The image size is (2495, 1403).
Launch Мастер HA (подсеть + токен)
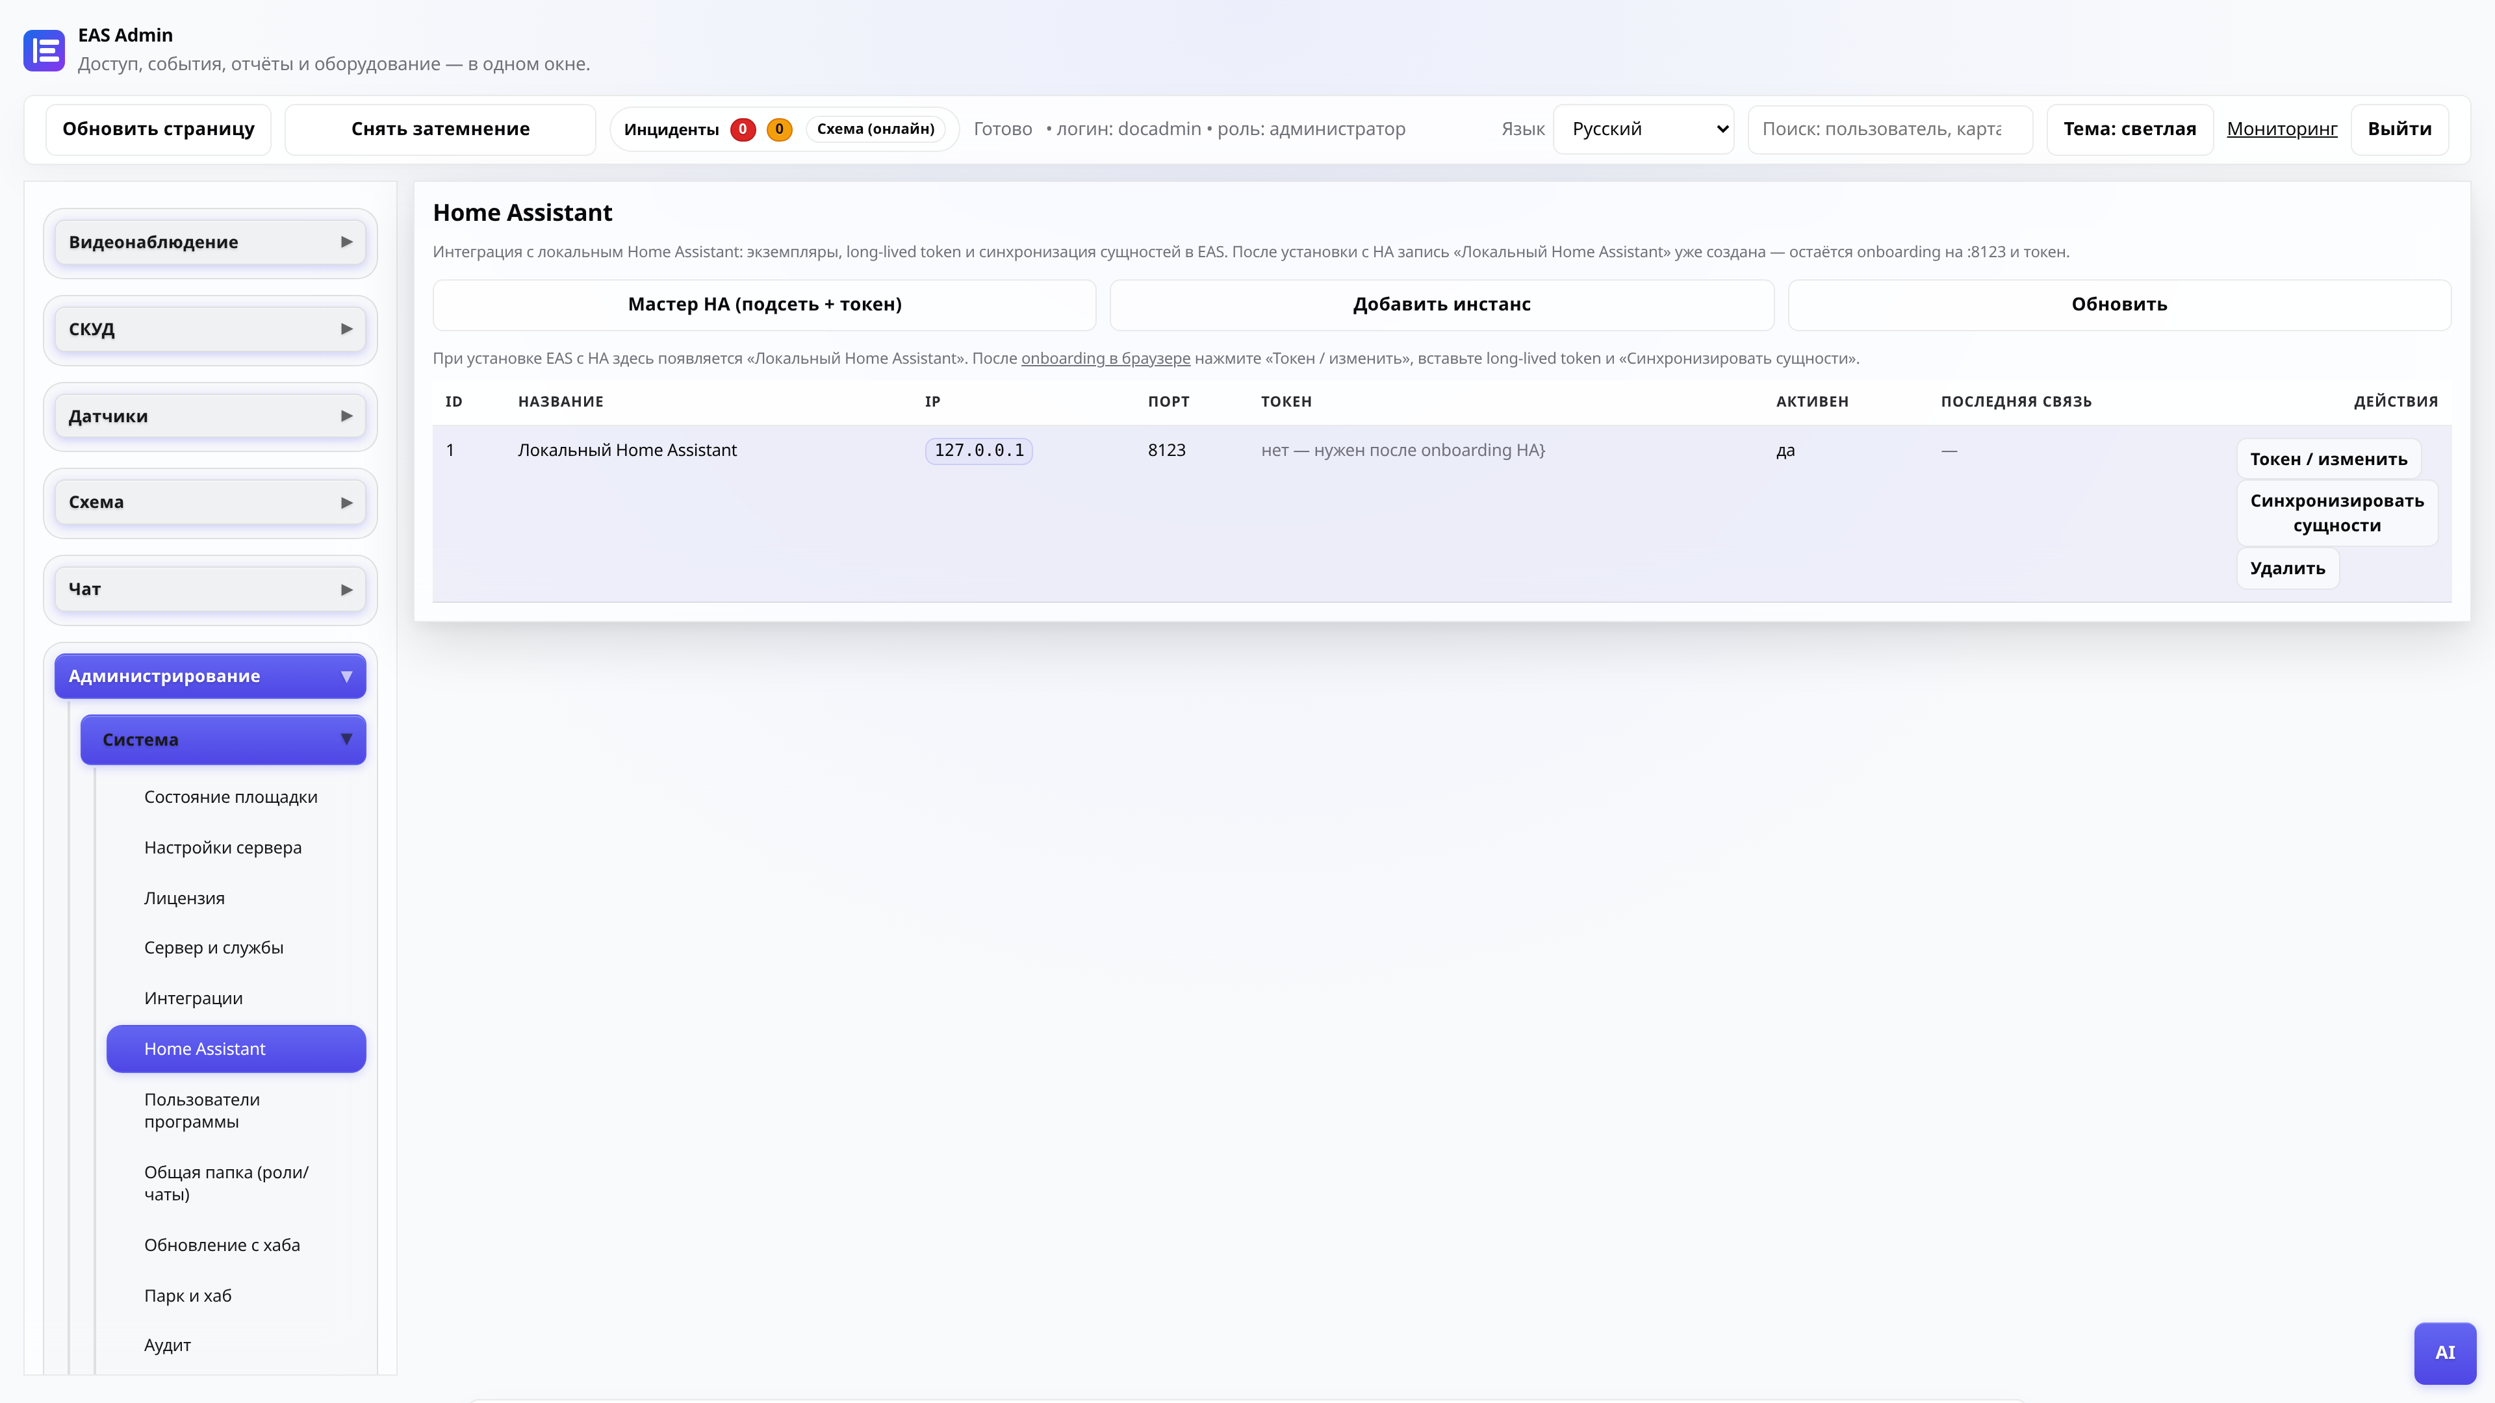tap(764, 304)
